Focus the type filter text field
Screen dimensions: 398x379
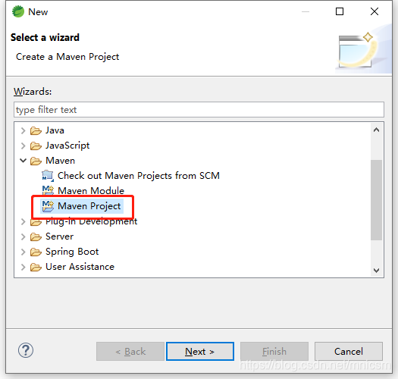click(199, 110)
